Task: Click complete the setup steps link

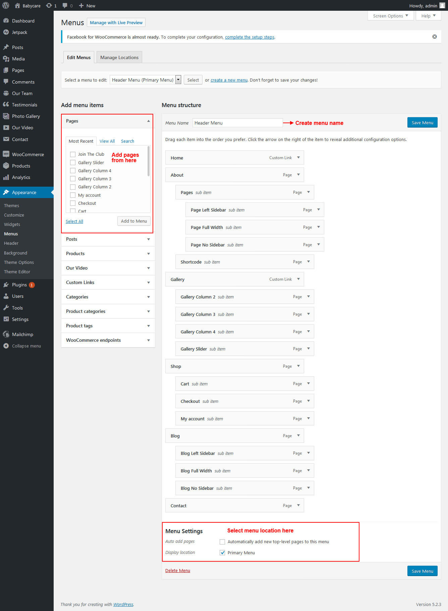Action: point(250,37)
